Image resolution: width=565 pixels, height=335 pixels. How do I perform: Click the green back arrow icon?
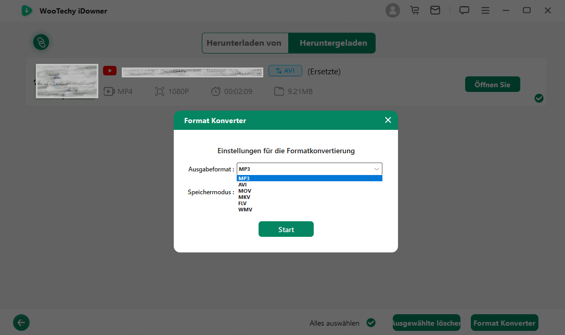(x=21, y=323)
